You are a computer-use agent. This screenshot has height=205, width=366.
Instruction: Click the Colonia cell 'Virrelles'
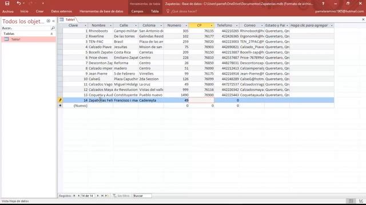[151, 73]
